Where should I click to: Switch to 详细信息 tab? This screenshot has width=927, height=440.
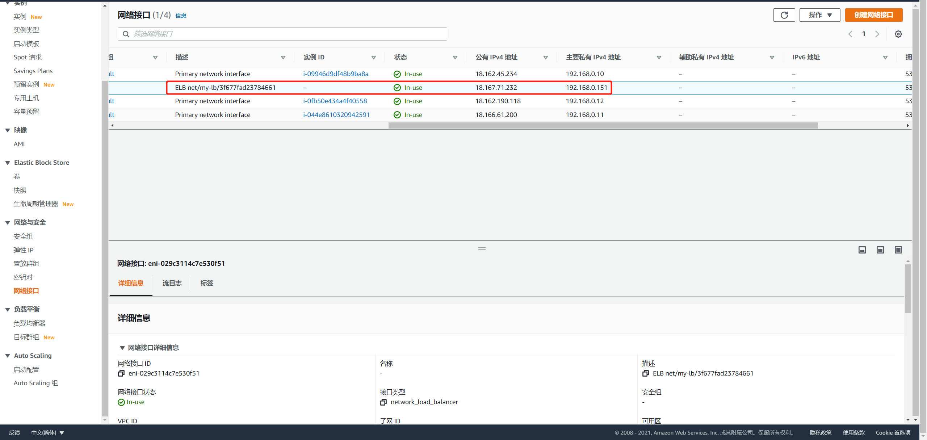(x=131, y=283)
